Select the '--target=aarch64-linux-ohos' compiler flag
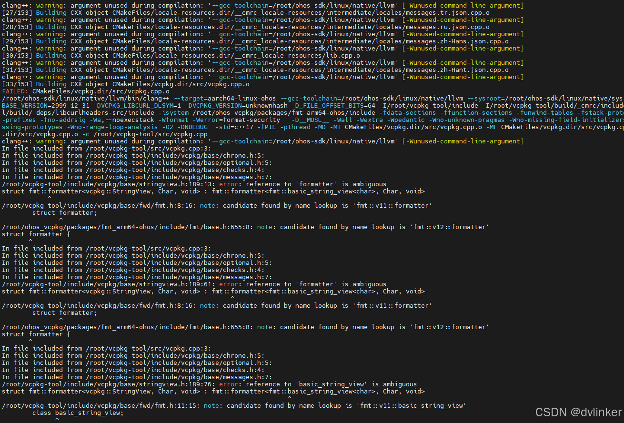Image resolution: width=624 pixels, height=423 pixels. (x=225, y=98)
